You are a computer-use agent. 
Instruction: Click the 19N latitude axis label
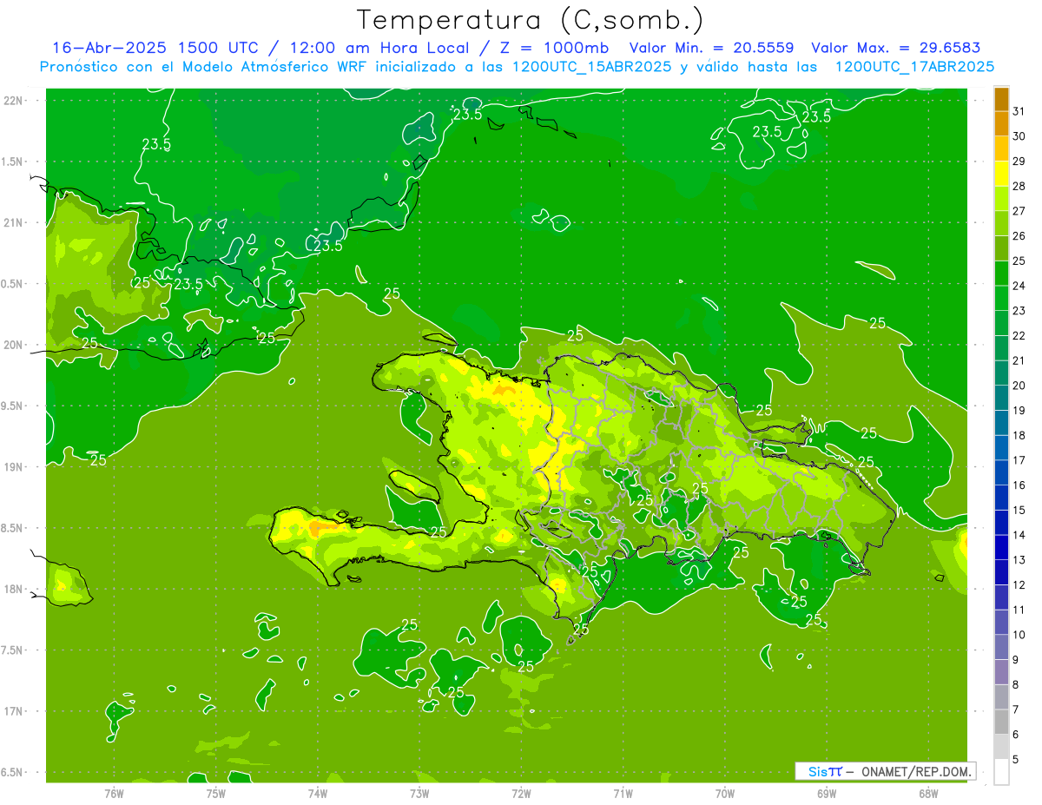pos(13,467)
